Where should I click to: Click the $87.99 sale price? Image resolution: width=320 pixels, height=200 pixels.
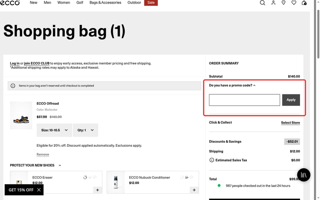click(x=42, y=117)
